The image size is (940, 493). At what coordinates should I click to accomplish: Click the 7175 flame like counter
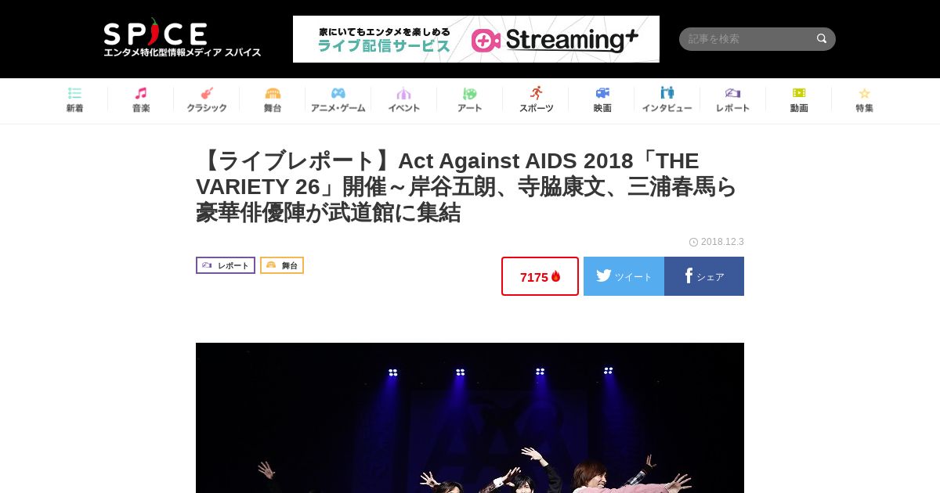tap(540, 276)
